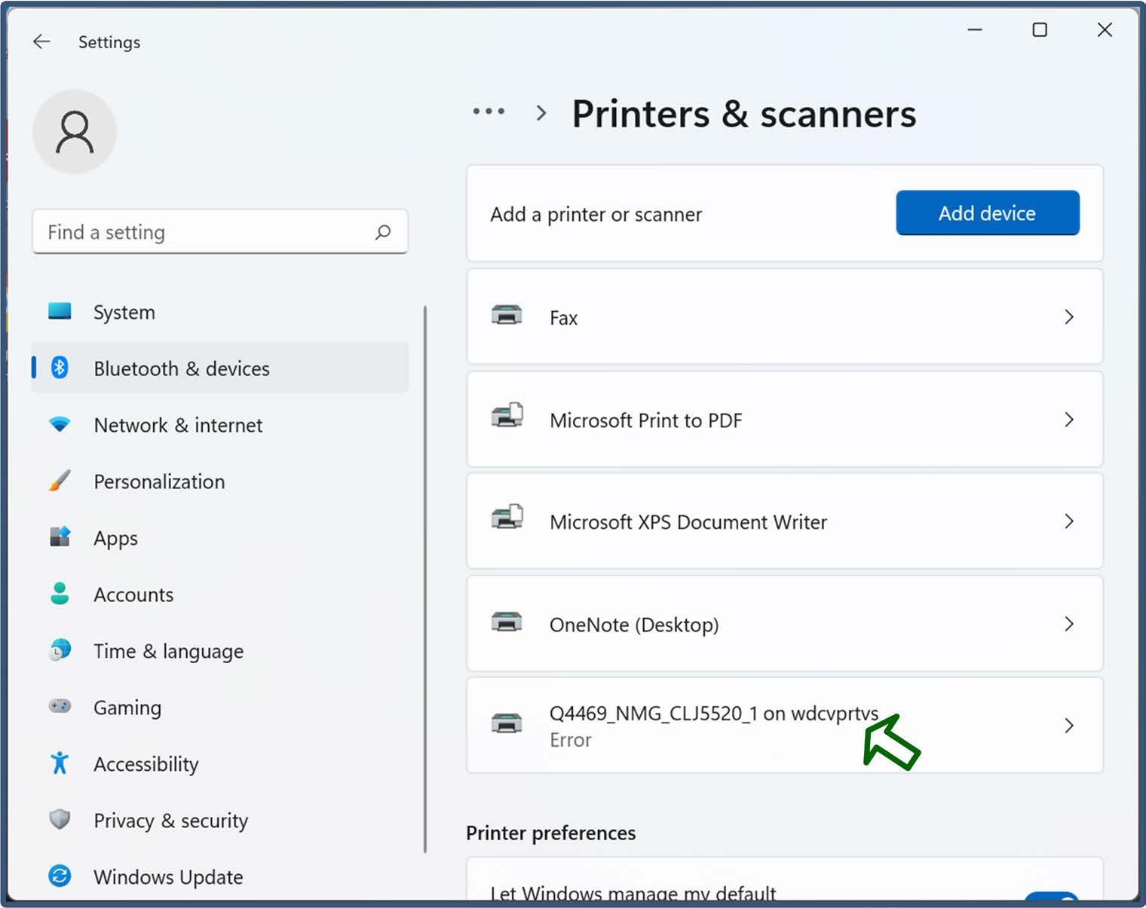Minimize the Settings window
Image resolution: width=1146 pixels, height=908 pixels.
point(975,30)
